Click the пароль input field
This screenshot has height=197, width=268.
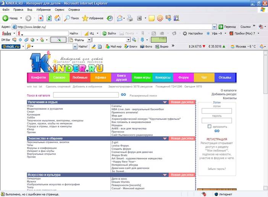pos(217,121)
